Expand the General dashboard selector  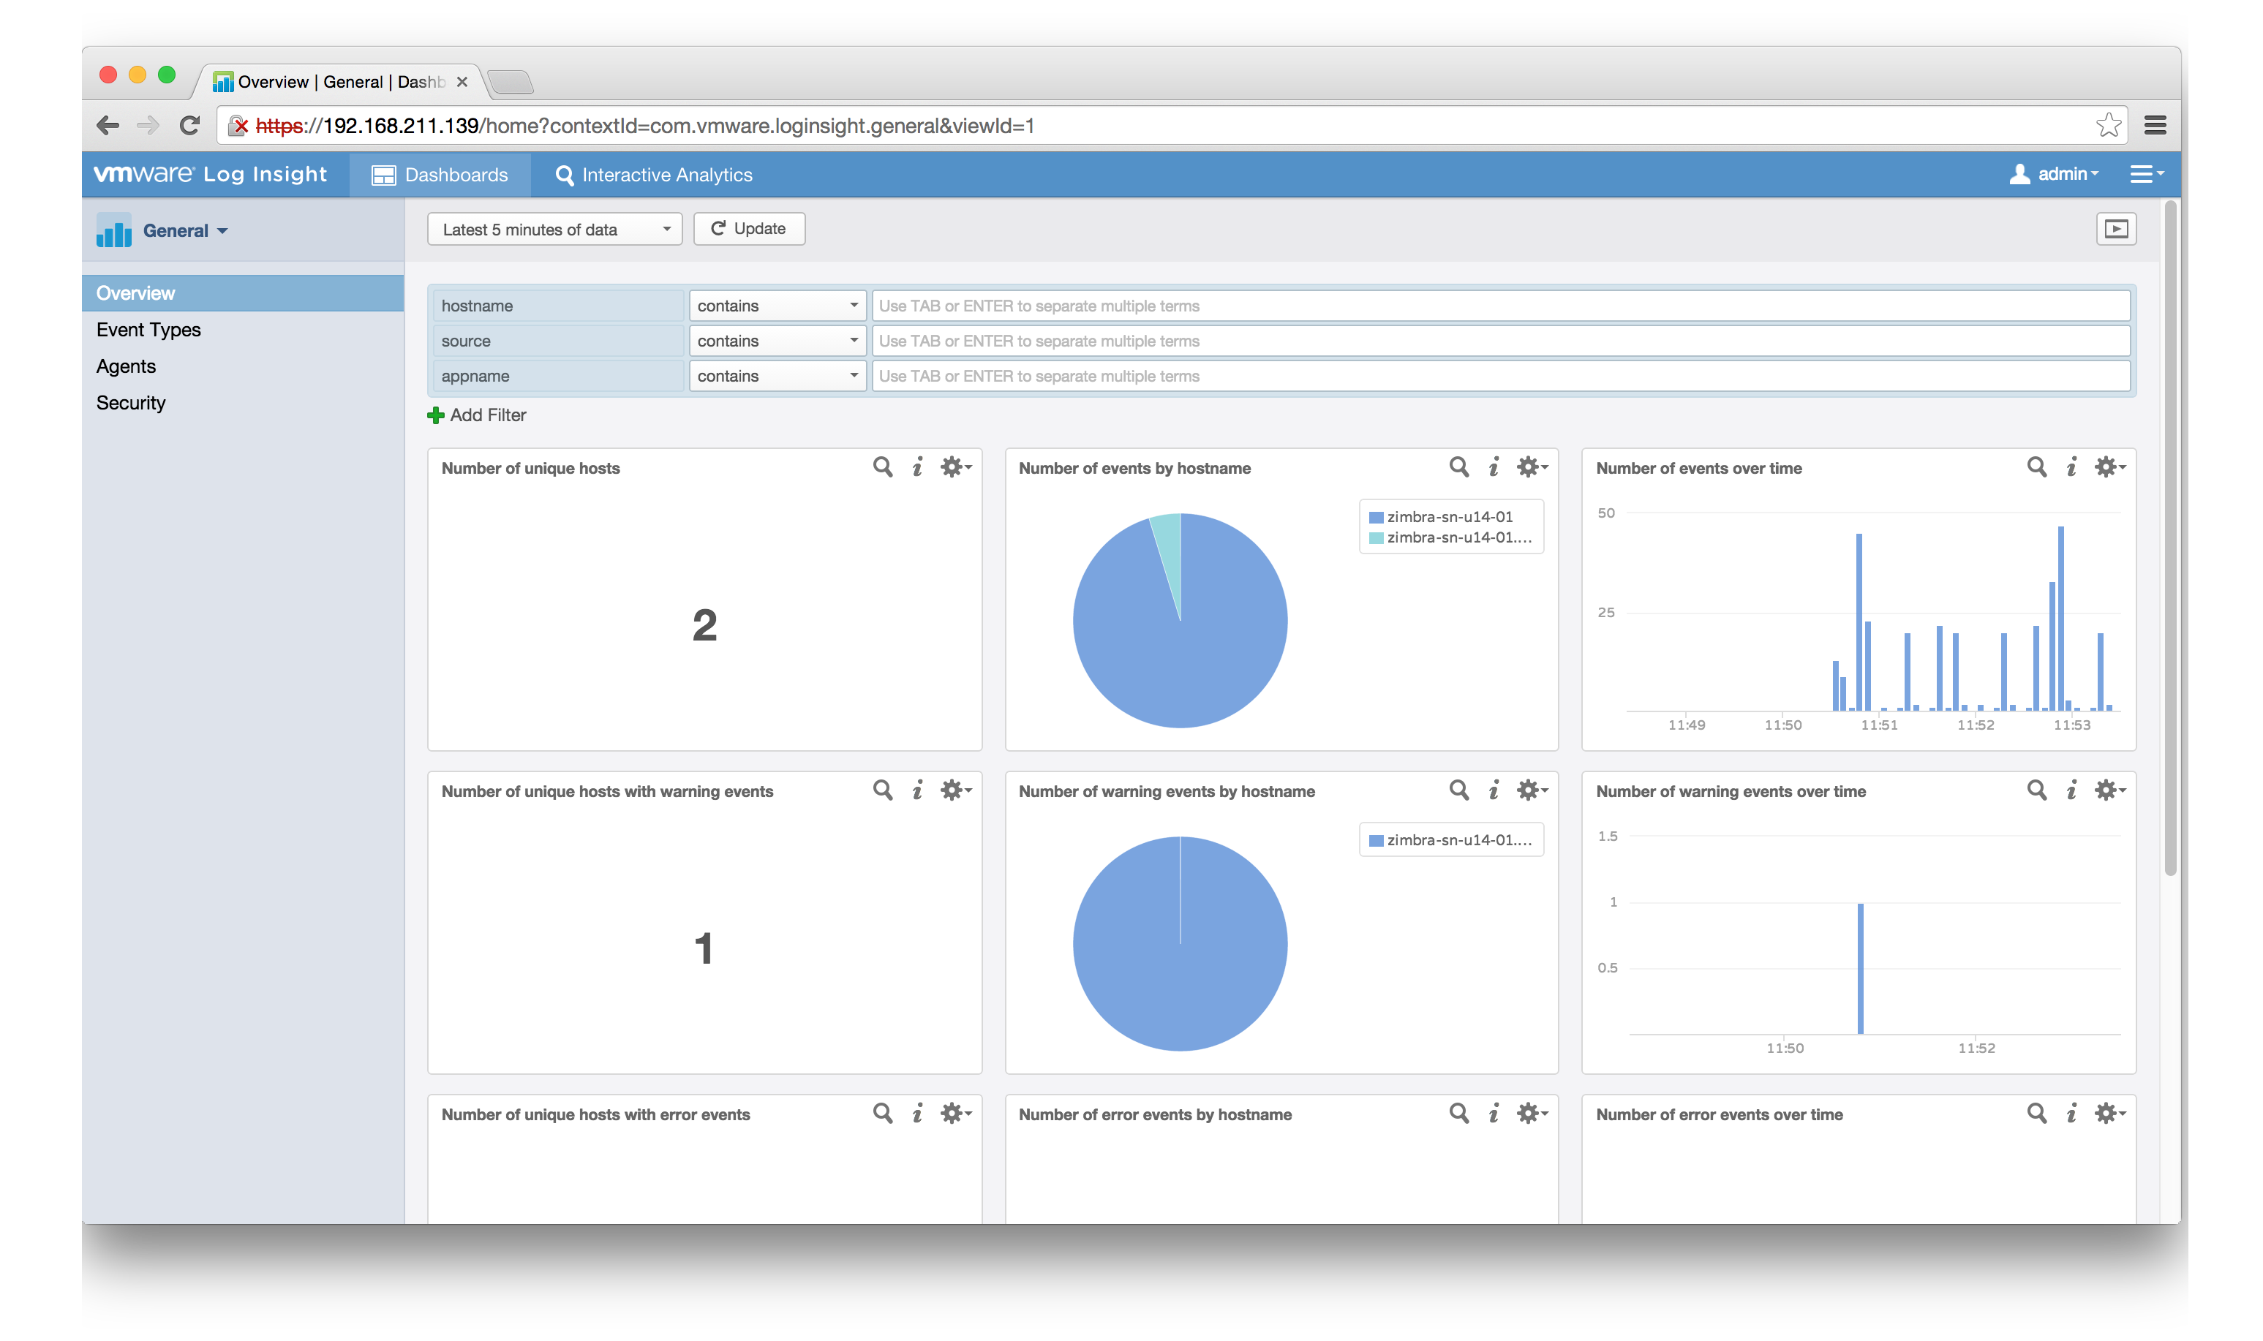pyautogui.click(x=185, y=230)
